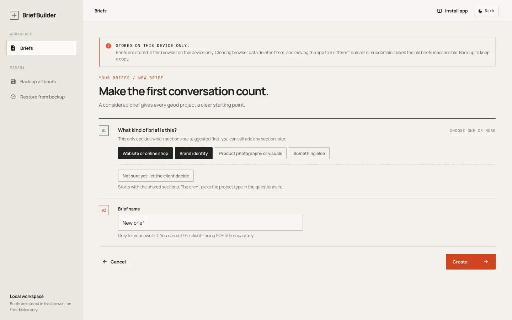Open Briefs in the workspace sidebar

point(41,48)
